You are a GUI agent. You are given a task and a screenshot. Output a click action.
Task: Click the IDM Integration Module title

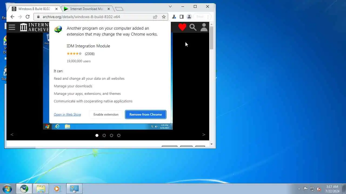88,46
